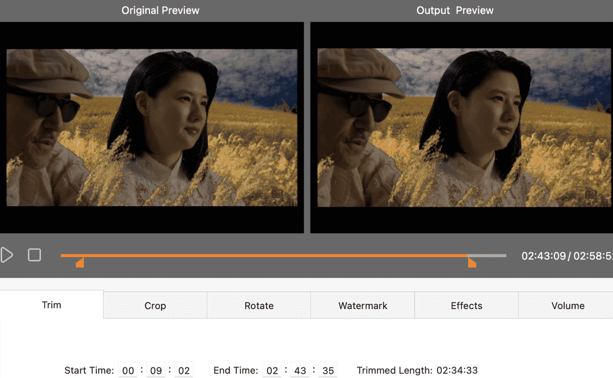The width and height of the screenshot is (613, 378).
Task: Click the End Time seconds field showing 35
Action: coord(327,371)
